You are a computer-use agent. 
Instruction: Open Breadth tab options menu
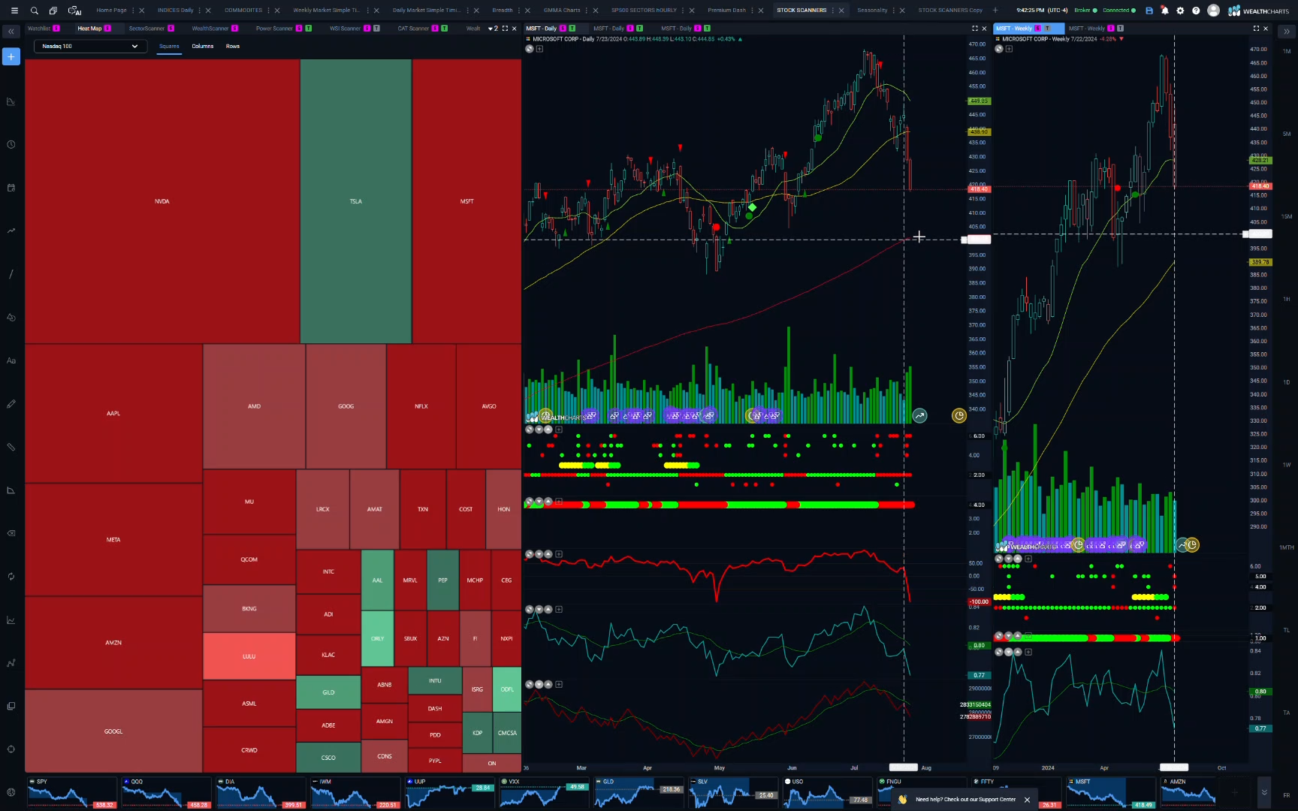tap(520, 11)
